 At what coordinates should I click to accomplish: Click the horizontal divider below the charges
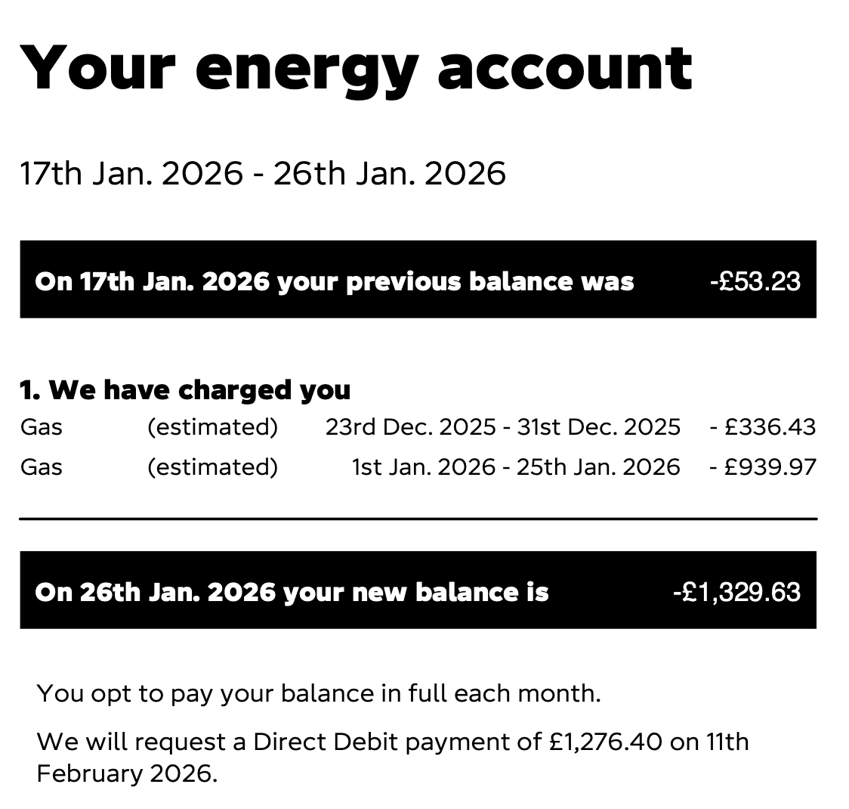[418, 519]
